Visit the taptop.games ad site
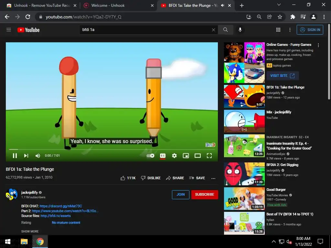The image size is (331, 248). click(283, 76)
